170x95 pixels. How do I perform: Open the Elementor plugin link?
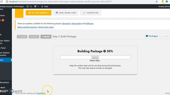coord(66,23)
